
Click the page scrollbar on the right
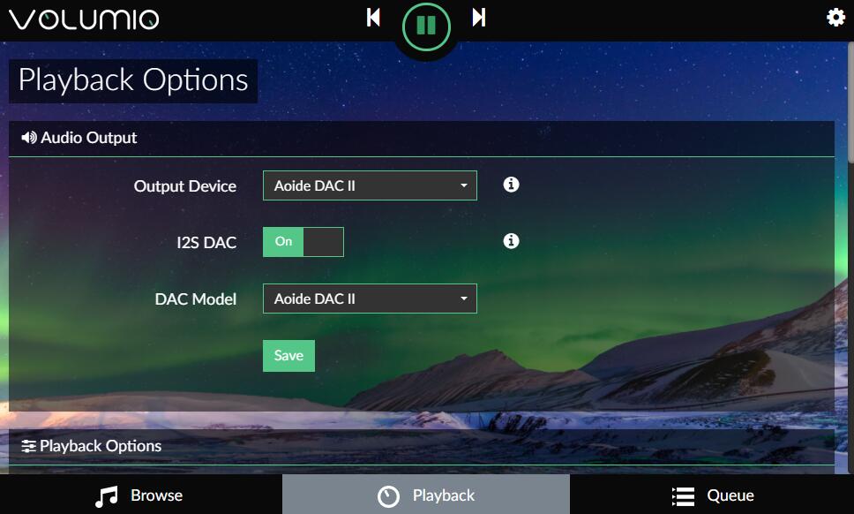click(x=850, y=103)
